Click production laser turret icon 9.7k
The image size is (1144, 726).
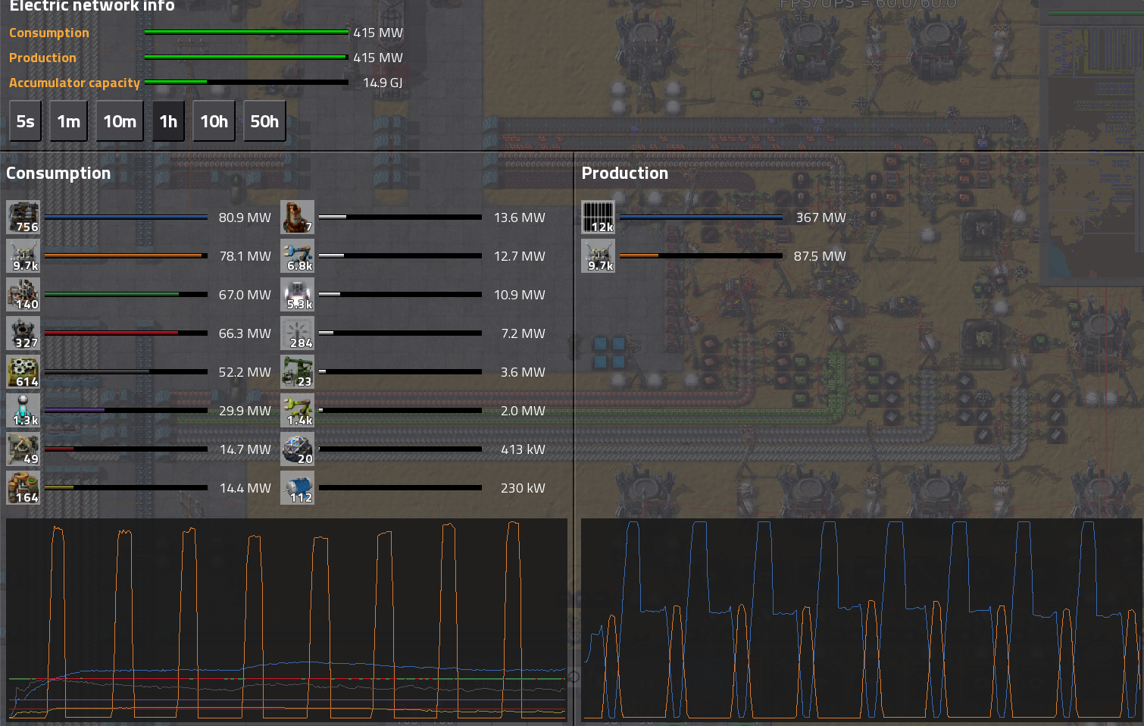pyautogui.click(x=599, y=256)
